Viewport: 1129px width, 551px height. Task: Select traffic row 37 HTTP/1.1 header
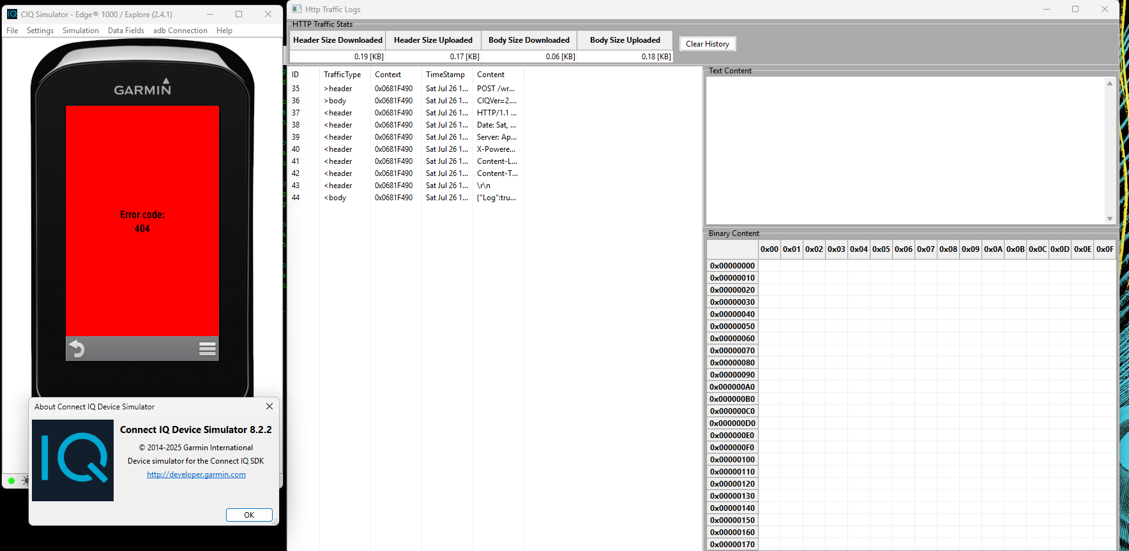pyautogui.click(x=405, y=113)
